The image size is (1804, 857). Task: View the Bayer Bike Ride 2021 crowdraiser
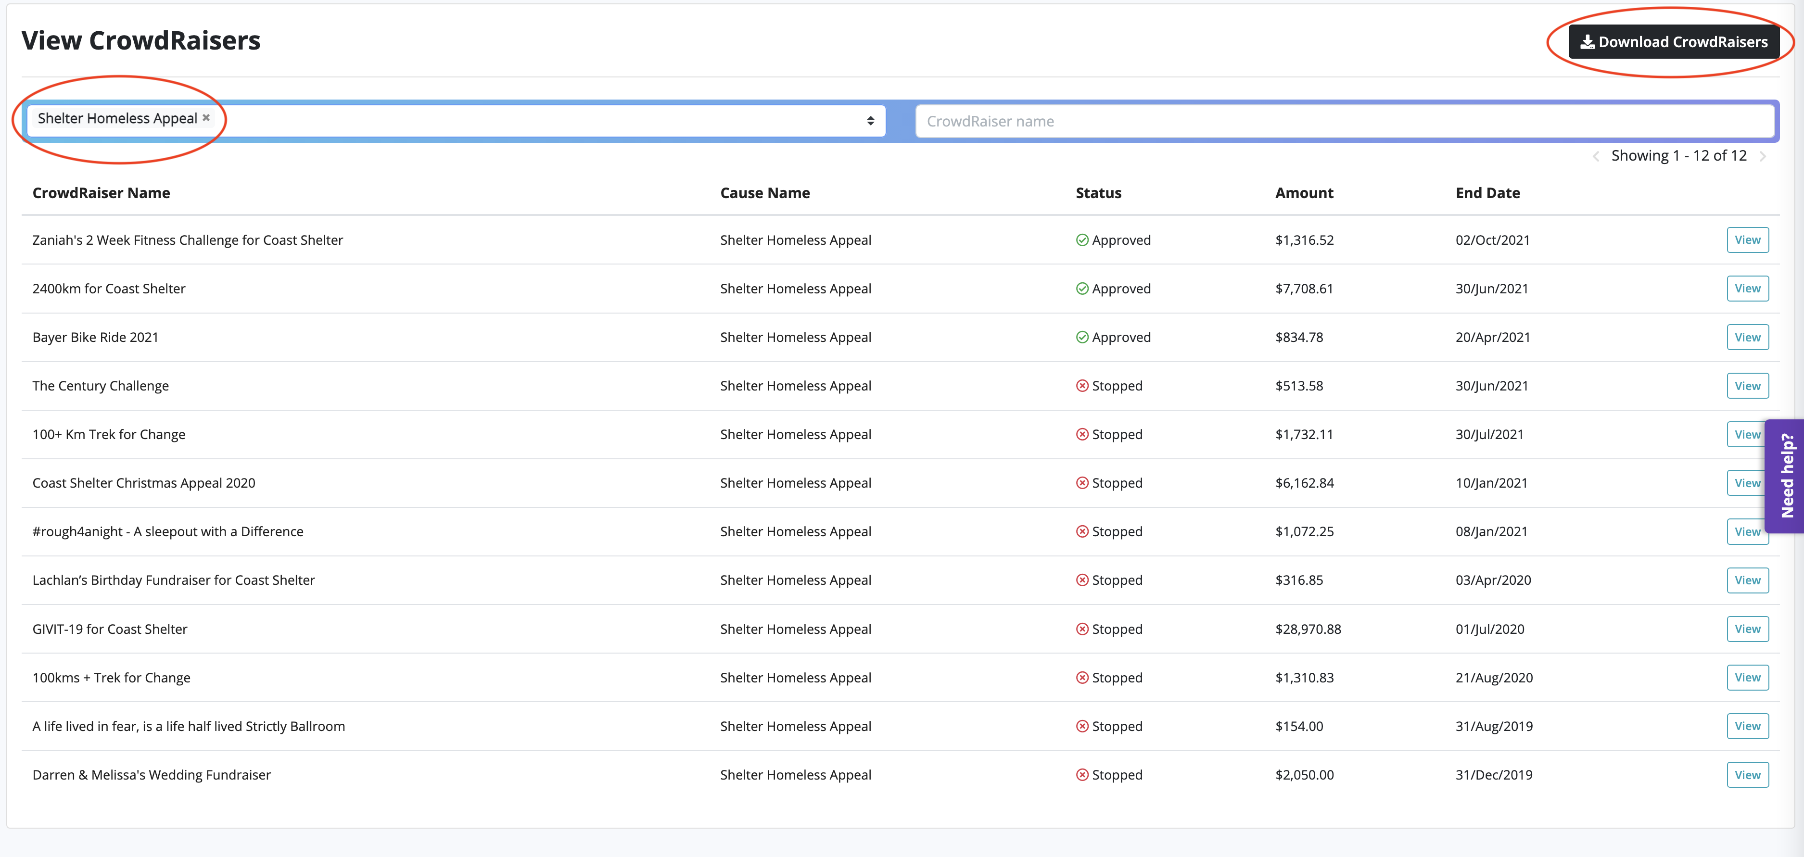point(1747,338)
